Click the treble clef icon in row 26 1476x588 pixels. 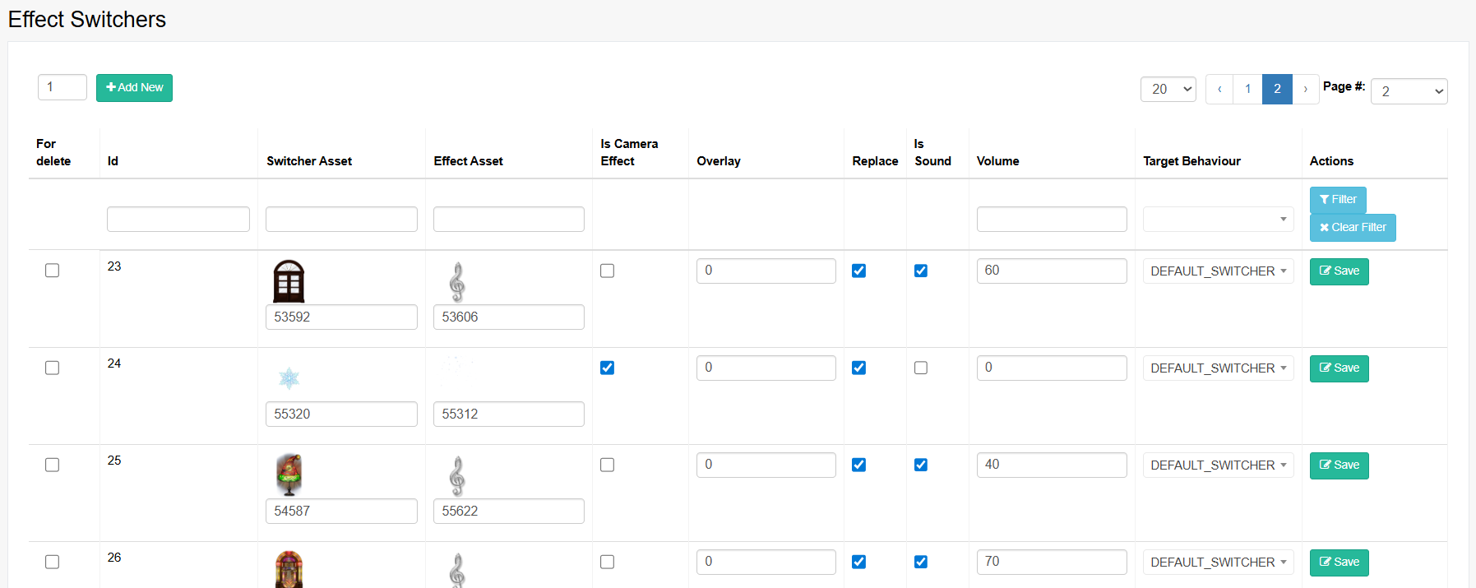[457, 570]
